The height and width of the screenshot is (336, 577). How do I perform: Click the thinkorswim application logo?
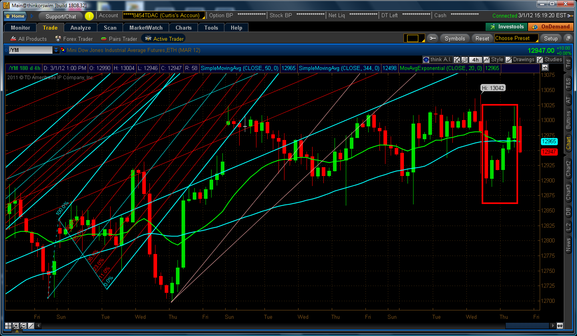coord(6,5)
